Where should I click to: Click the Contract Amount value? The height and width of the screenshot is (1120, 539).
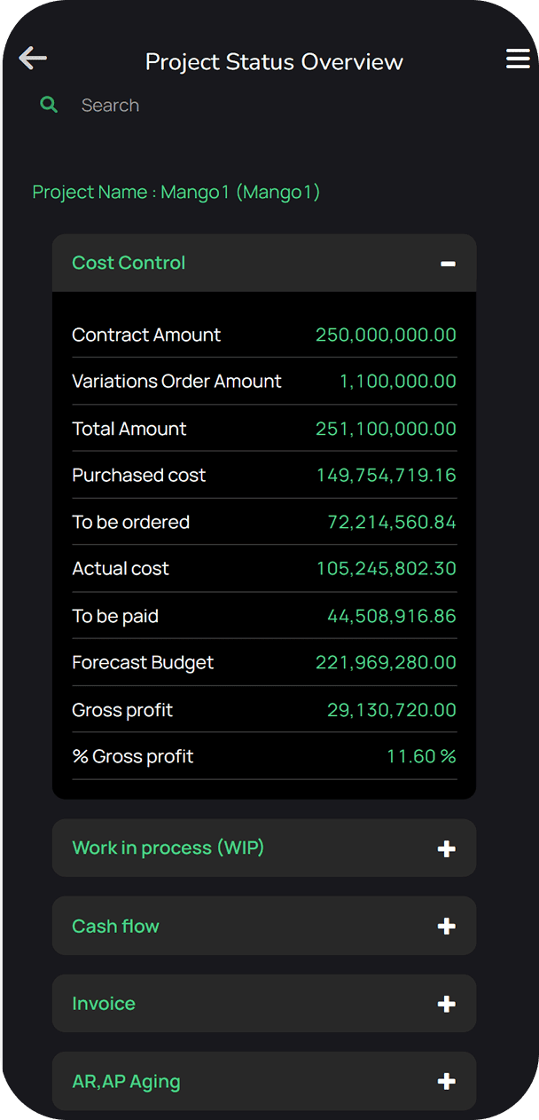[386, 335]
